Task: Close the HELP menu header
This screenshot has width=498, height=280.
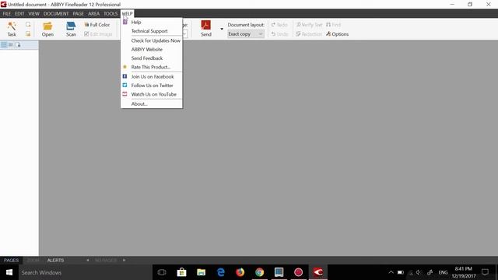Action: 127,14
